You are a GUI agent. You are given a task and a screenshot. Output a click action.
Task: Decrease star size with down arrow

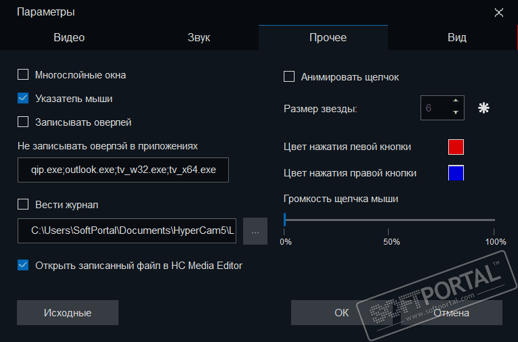point(456,113)
